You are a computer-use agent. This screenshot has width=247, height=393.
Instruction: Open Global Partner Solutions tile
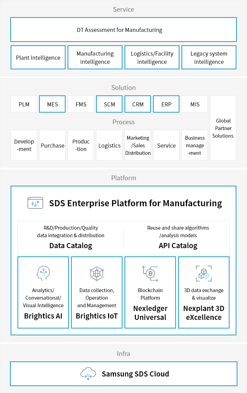tap(223, 128)
